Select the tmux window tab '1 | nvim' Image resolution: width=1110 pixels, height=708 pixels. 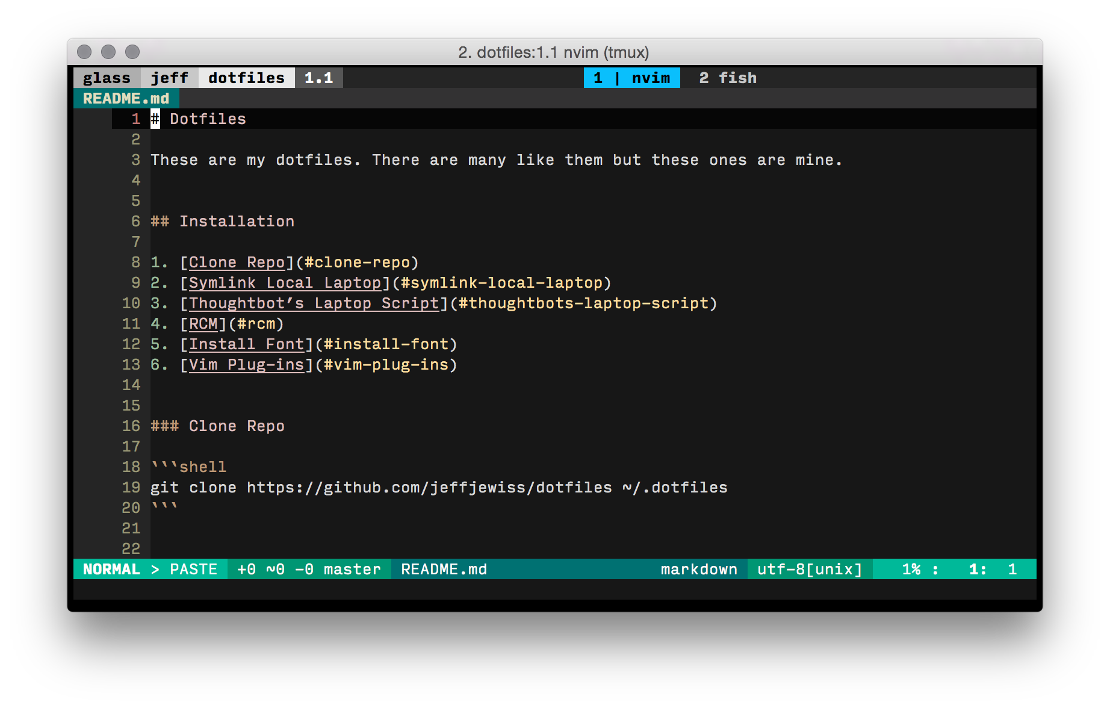(x=631, y=78)
